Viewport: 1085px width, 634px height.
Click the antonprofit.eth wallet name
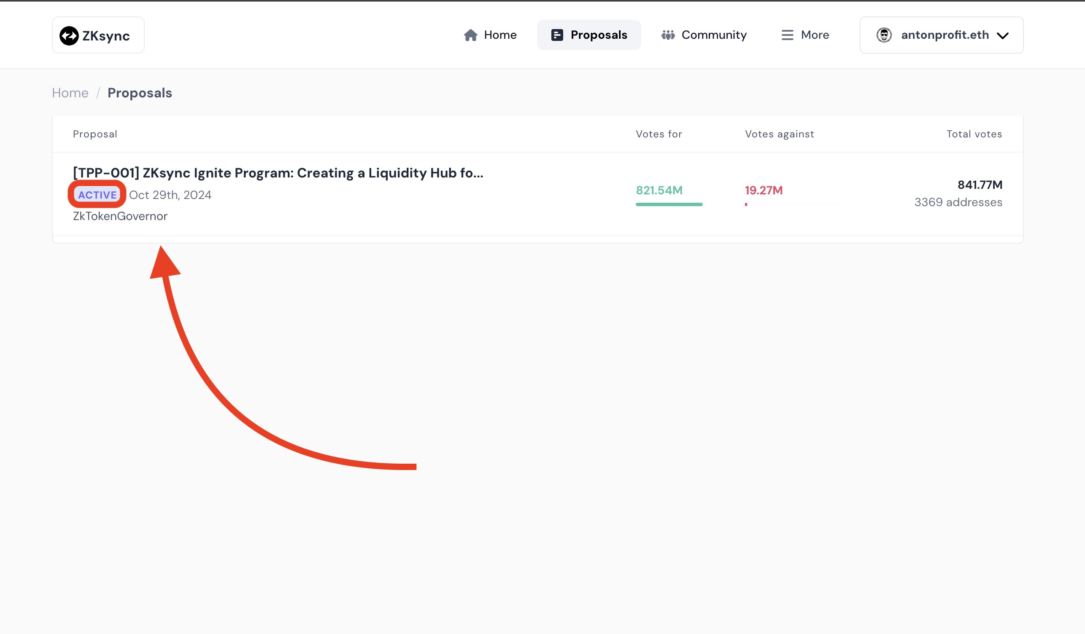pos(945,35)
